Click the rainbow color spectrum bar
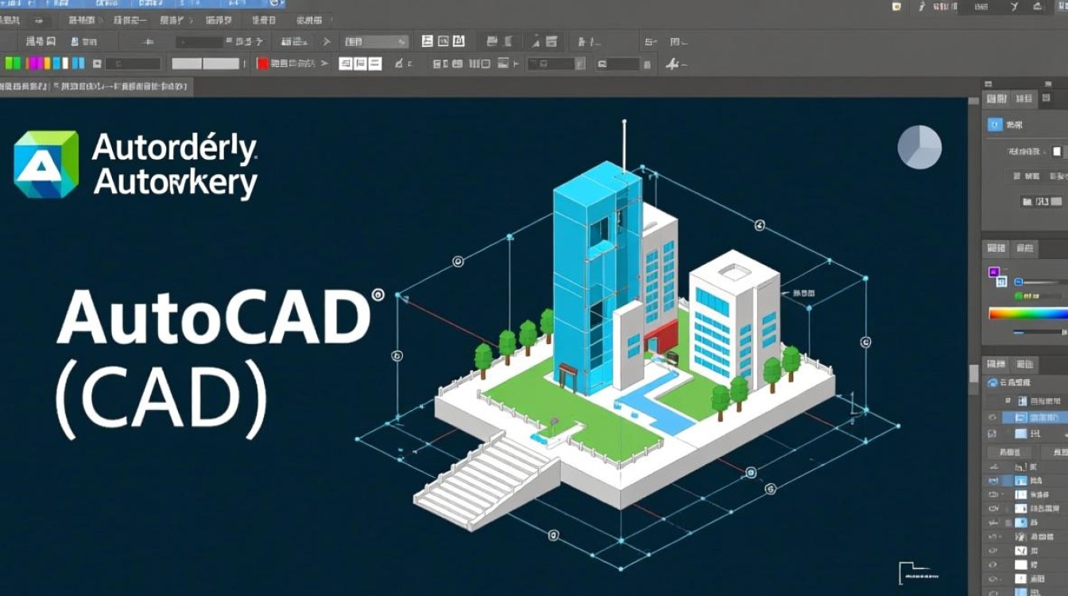 1027,313
